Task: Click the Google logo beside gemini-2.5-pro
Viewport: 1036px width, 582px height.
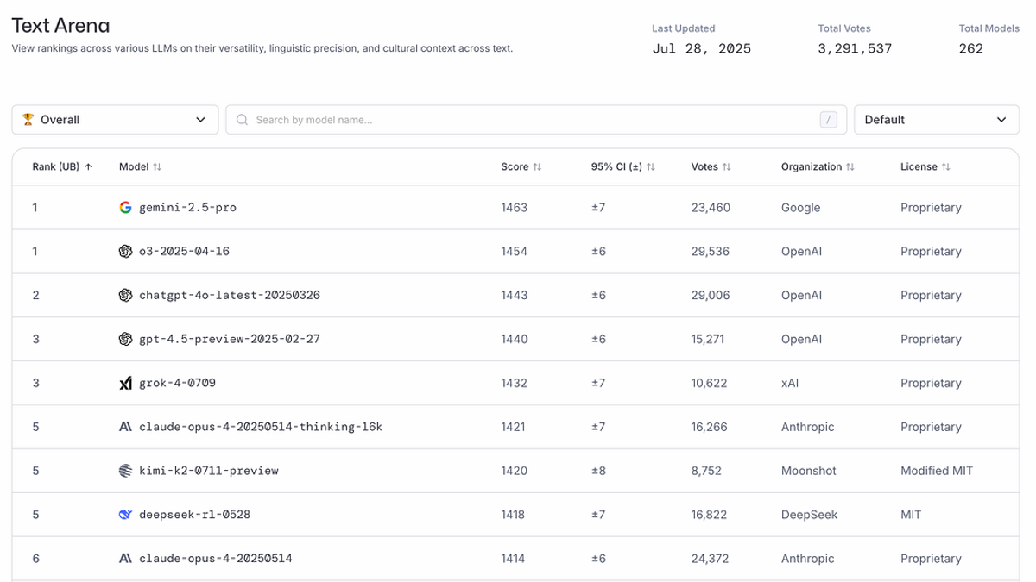Action: pos(125,208)
